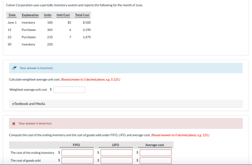252x165 pixels.
Task: Click the Average-cost column heading
Action: click(155, 145)
